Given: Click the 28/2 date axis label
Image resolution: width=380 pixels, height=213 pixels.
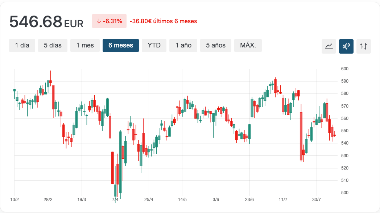Looking at the screenshot, I should tap(48, 200).
